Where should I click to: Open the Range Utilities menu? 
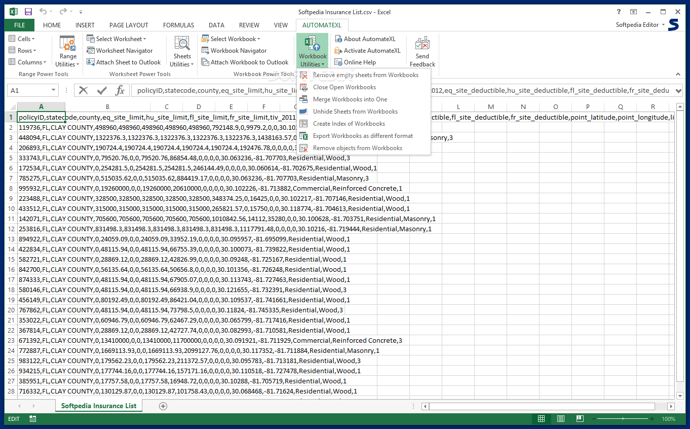coord(67,51)
